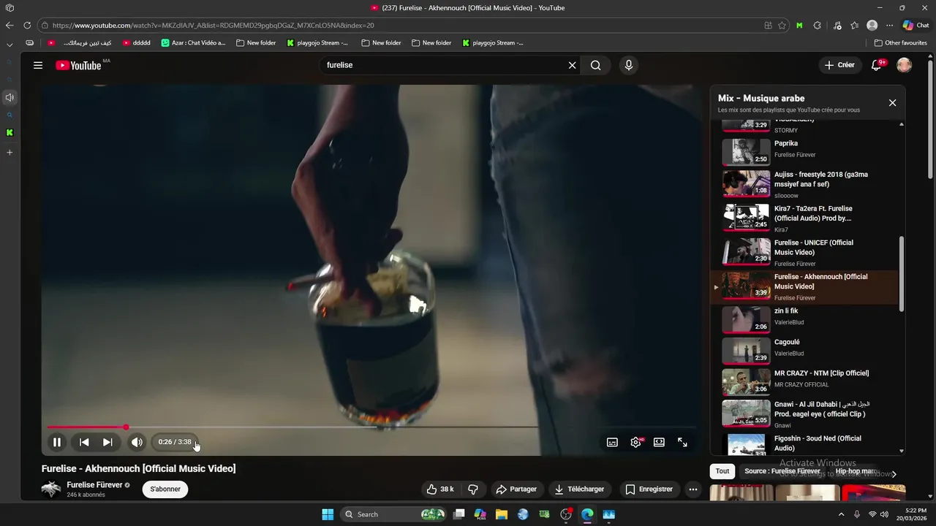This screenshot has width=936, height=526.
Task: Open the Furelise Fürever channel avatar
Action: (x=51, y=489)
